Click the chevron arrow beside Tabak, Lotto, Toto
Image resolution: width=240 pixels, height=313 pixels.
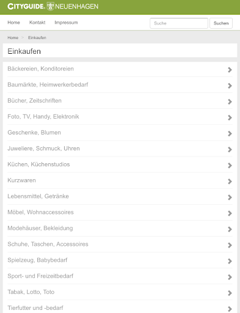click(230, 293)
